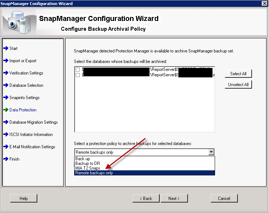Click the arrow icon beside Start
269x213 pixels.
coord(6,48)
